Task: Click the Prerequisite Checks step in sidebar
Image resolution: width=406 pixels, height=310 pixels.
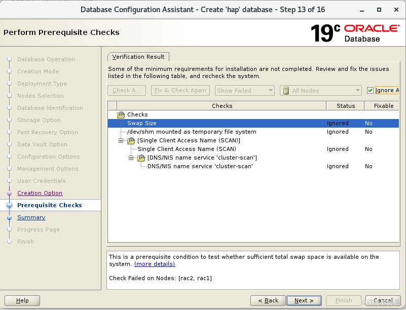Action: (50, 205)
